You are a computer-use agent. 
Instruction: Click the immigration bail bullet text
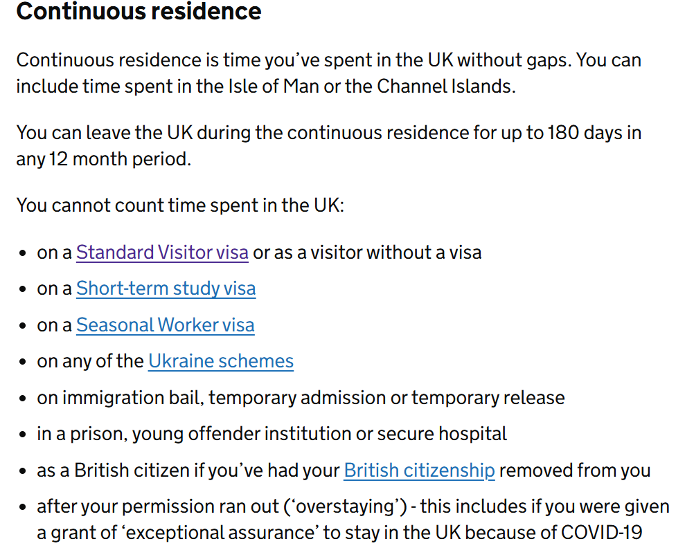(x=301, y=398)
